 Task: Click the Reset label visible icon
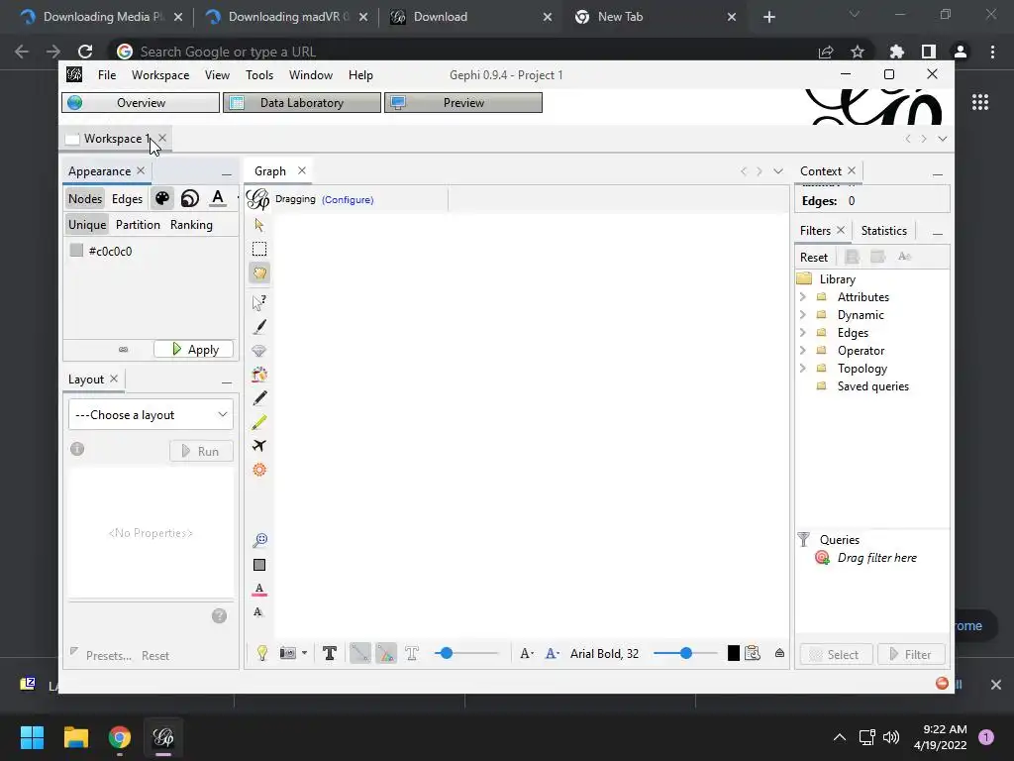258,612
